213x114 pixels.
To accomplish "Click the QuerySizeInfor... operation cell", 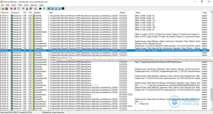I will pos(40,71).
